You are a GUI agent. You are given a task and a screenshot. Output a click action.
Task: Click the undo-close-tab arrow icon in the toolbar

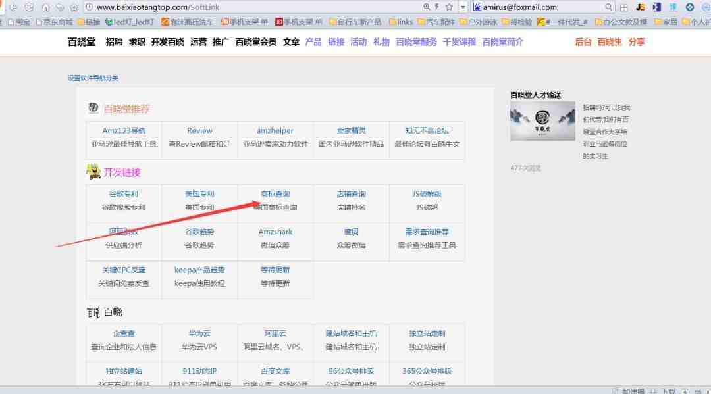click(60, 7)
